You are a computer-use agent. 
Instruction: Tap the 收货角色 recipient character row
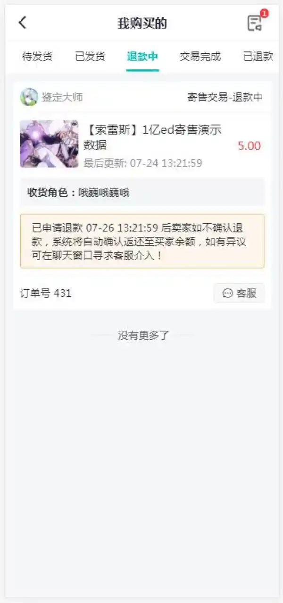142,192
